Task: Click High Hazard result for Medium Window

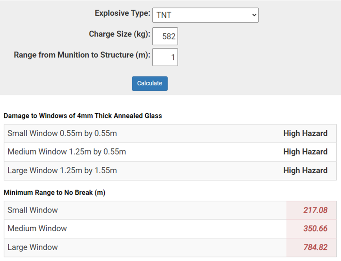Action: (305, 152)
